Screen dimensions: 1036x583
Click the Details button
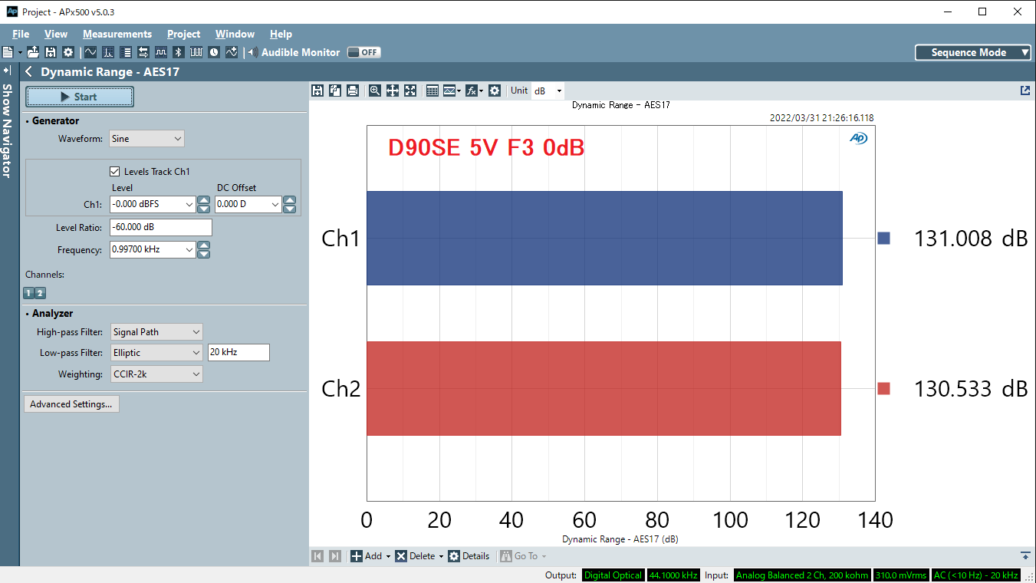(x=469, y=556)
